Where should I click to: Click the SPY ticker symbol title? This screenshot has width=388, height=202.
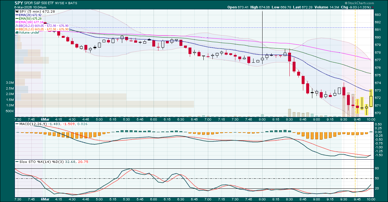19,3
